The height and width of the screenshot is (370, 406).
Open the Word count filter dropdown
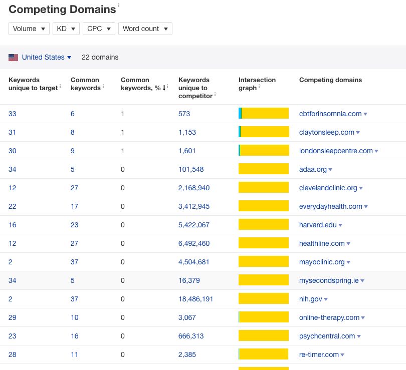(x=145, y=29)
